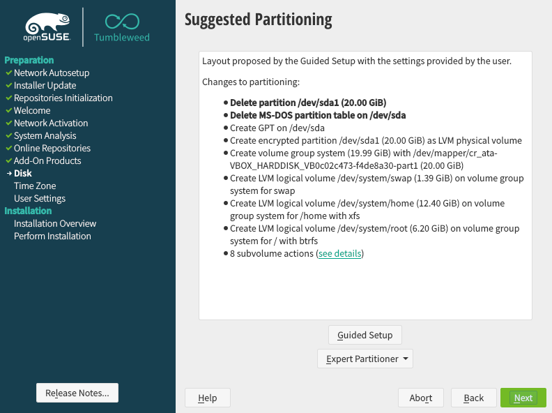The image size is (552, 413).
Task: Click the Tumbleweed infinity logo
Action: (122, 21)
